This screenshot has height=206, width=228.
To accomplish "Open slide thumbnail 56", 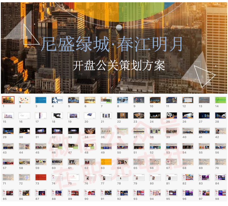I will pos(221,146).
